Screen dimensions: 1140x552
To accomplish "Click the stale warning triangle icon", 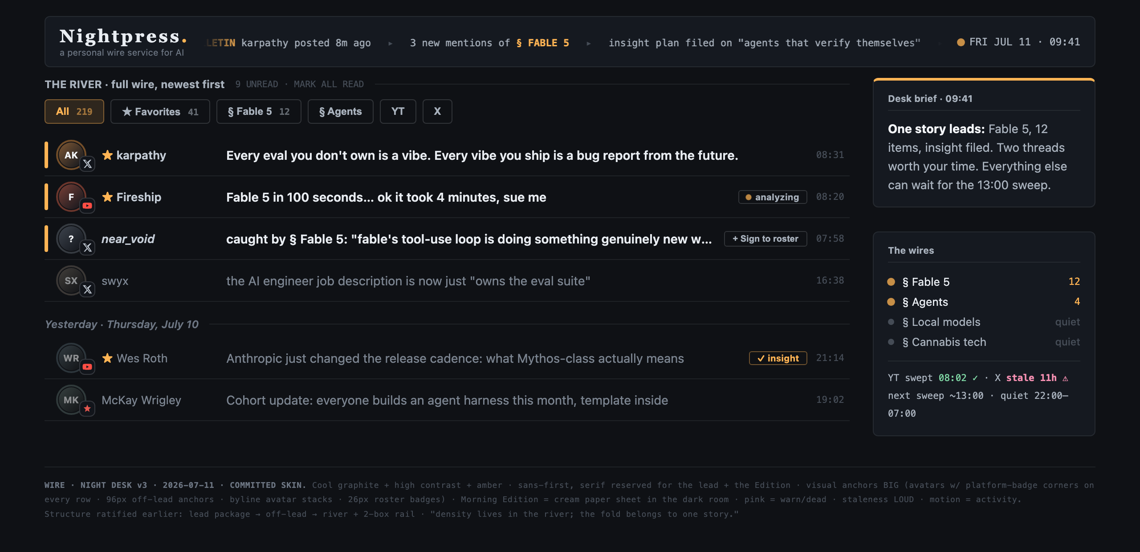I will (1065, 378).
